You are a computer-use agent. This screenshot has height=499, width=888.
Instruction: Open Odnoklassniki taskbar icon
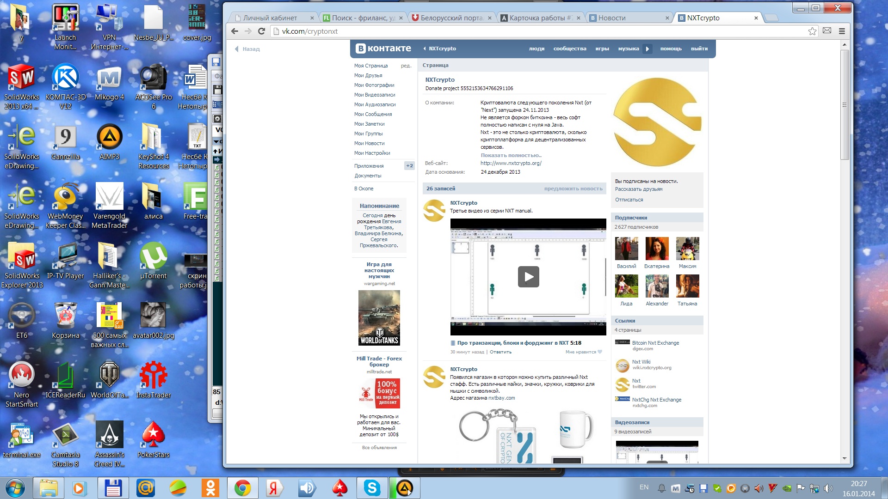click(x=210, y=488)
